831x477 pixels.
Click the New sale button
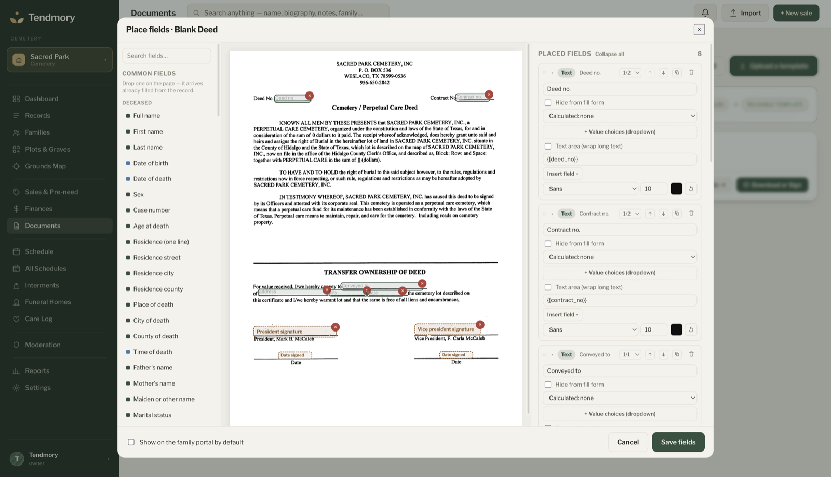[x=796, y=13]
